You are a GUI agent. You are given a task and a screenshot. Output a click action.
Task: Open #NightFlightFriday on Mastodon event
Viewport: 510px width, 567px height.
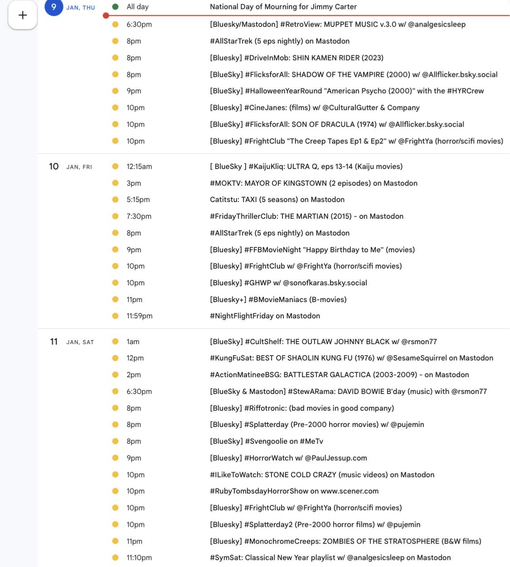pyautogui.click(x=265, y=316)
